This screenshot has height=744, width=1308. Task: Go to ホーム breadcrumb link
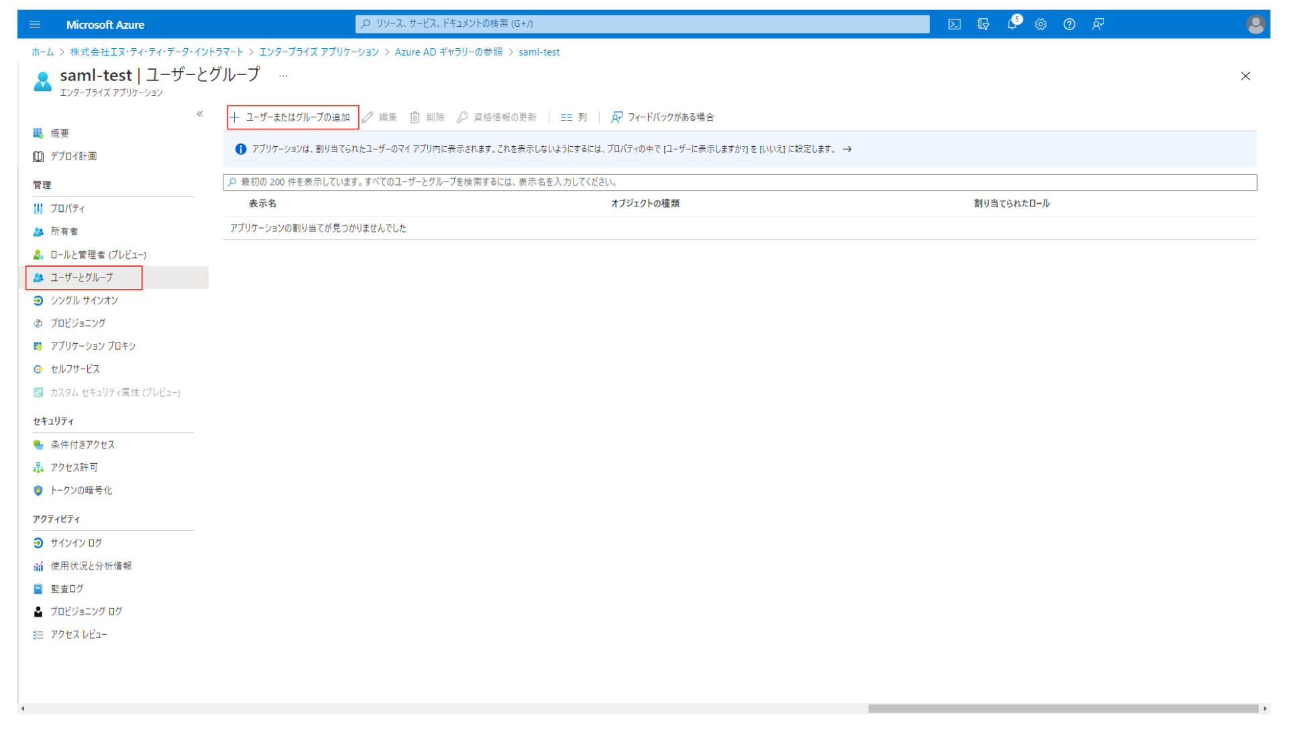[x=42, y=52]
